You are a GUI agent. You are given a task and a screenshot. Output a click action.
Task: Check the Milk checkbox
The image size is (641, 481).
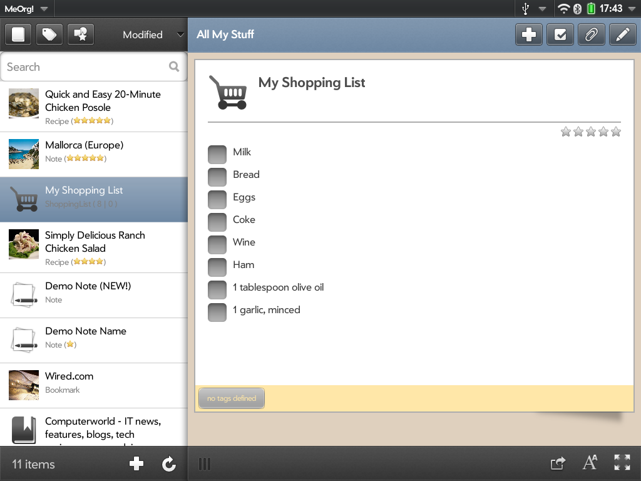pos(217,155)
